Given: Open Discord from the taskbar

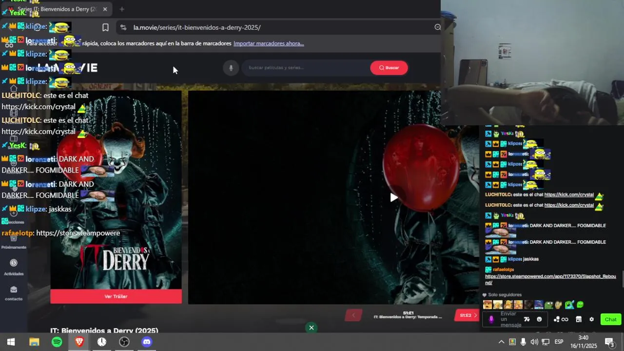Looking at the screenshot, I should click(146, 342).
